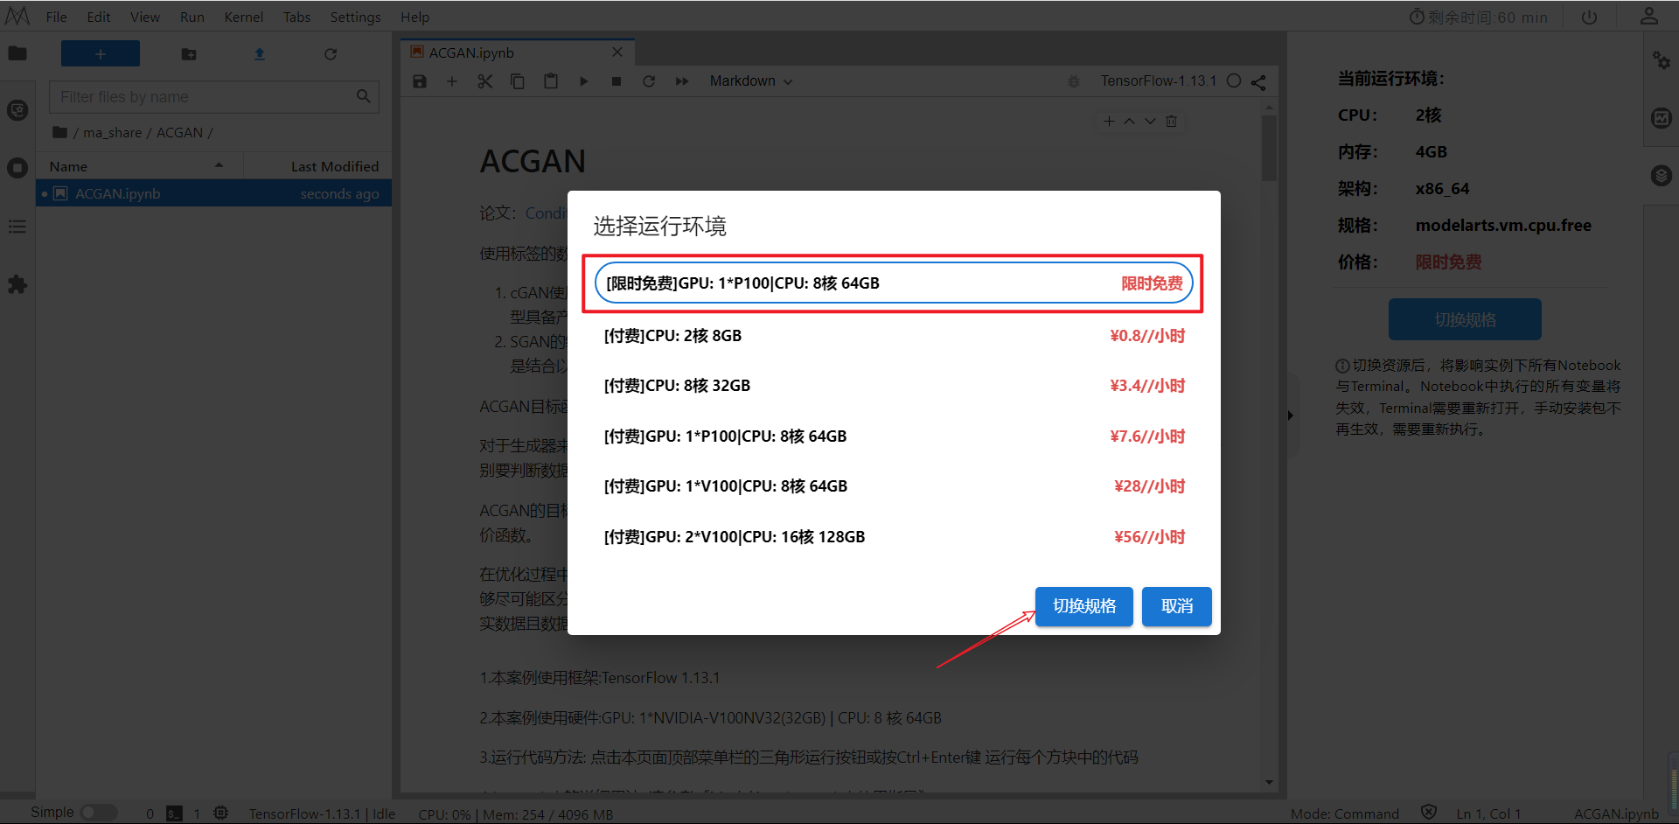Navigate to ma_share in breadcrumb
Image resolution: width=1679 pixels, height=824 pixels.
tap(112, 133)
